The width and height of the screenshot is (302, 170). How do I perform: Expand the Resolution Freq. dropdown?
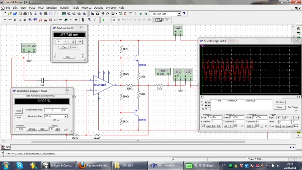pos(66,116)
